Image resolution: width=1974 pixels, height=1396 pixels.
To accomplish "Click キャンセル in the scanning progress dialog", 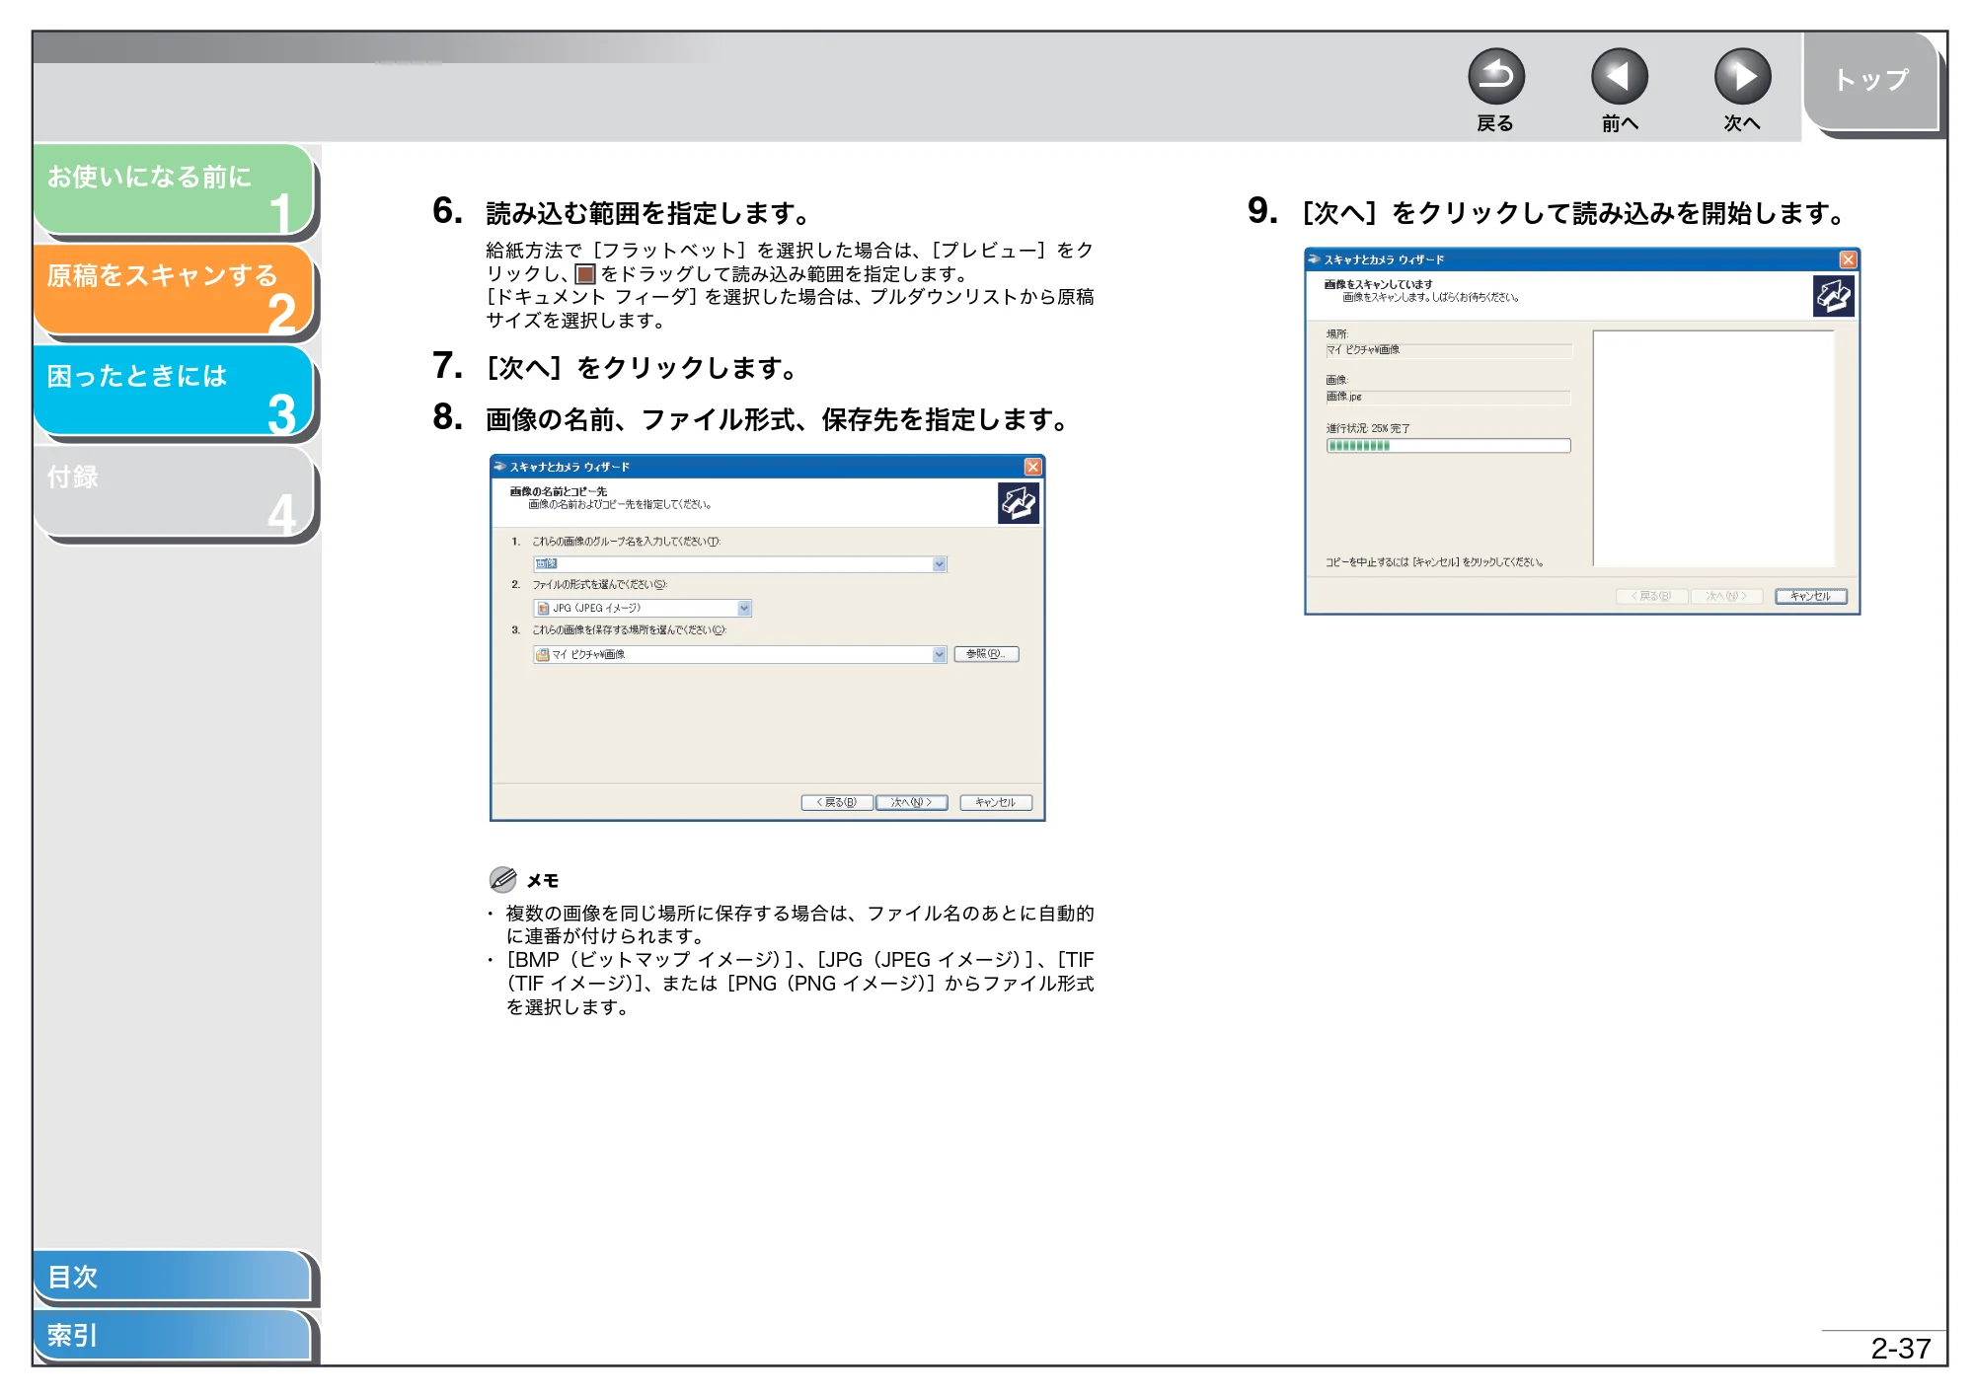I will 1811,596.
